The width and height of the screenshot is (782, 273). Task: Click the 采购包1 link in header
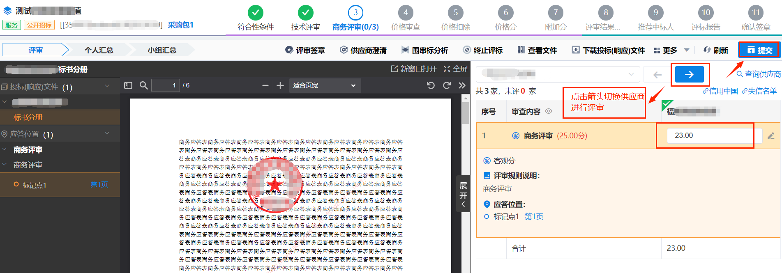(x=180, y=25)
